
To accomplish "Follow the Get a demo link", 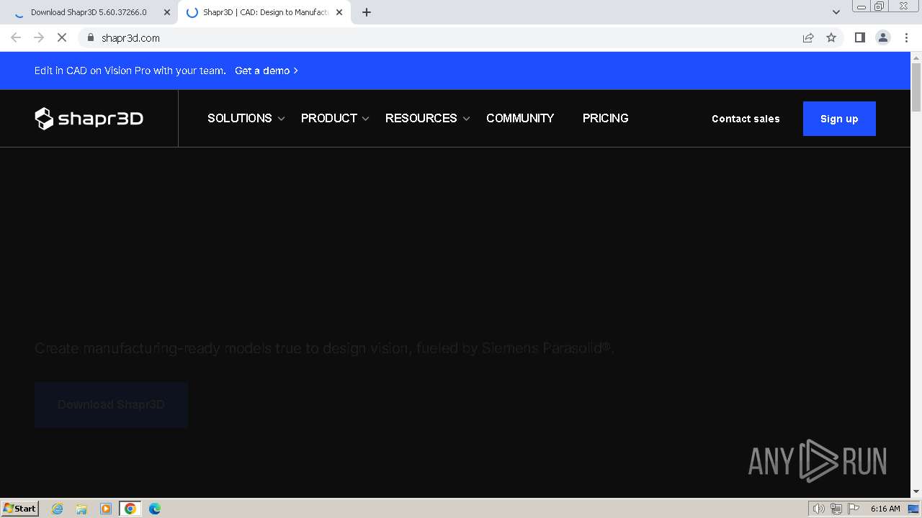I will pos(267,71).
